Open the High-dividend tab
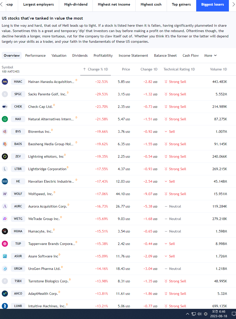This screenshot has width=236, height=319. [76, 5]
